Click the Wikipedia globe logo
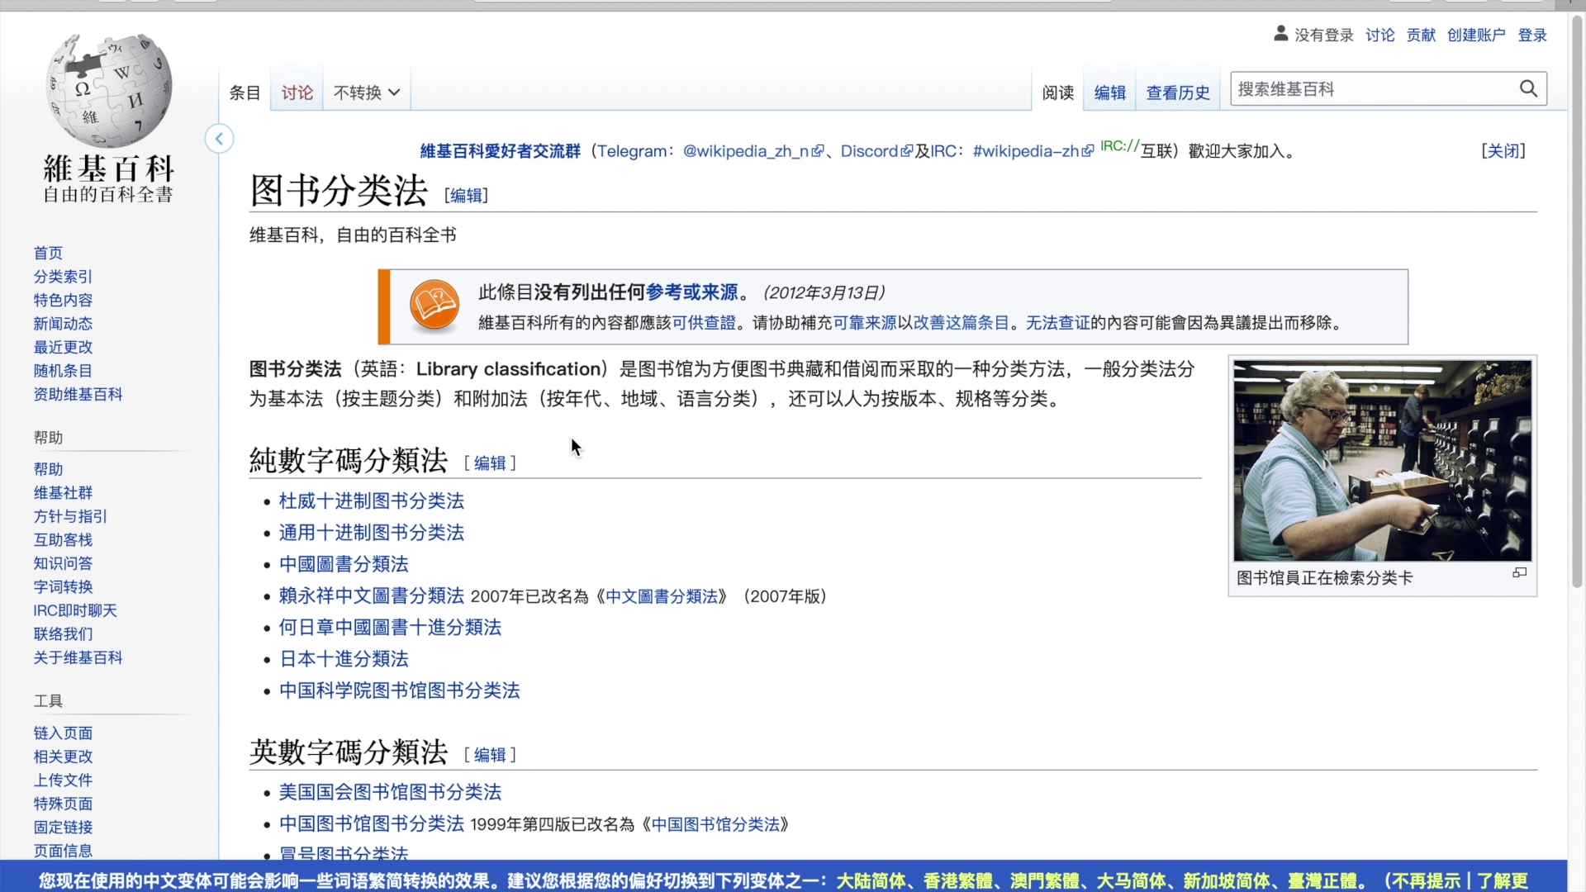The image size is (1586, 892). pyautogui.click(x=108, y=90)
